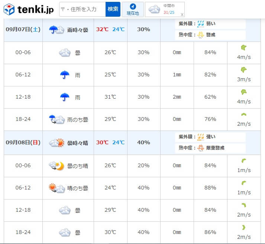This screenshot has width=265, height=244.
Task: Click the heatstroke 警戒 indicator icon
Action: point(201,35)
